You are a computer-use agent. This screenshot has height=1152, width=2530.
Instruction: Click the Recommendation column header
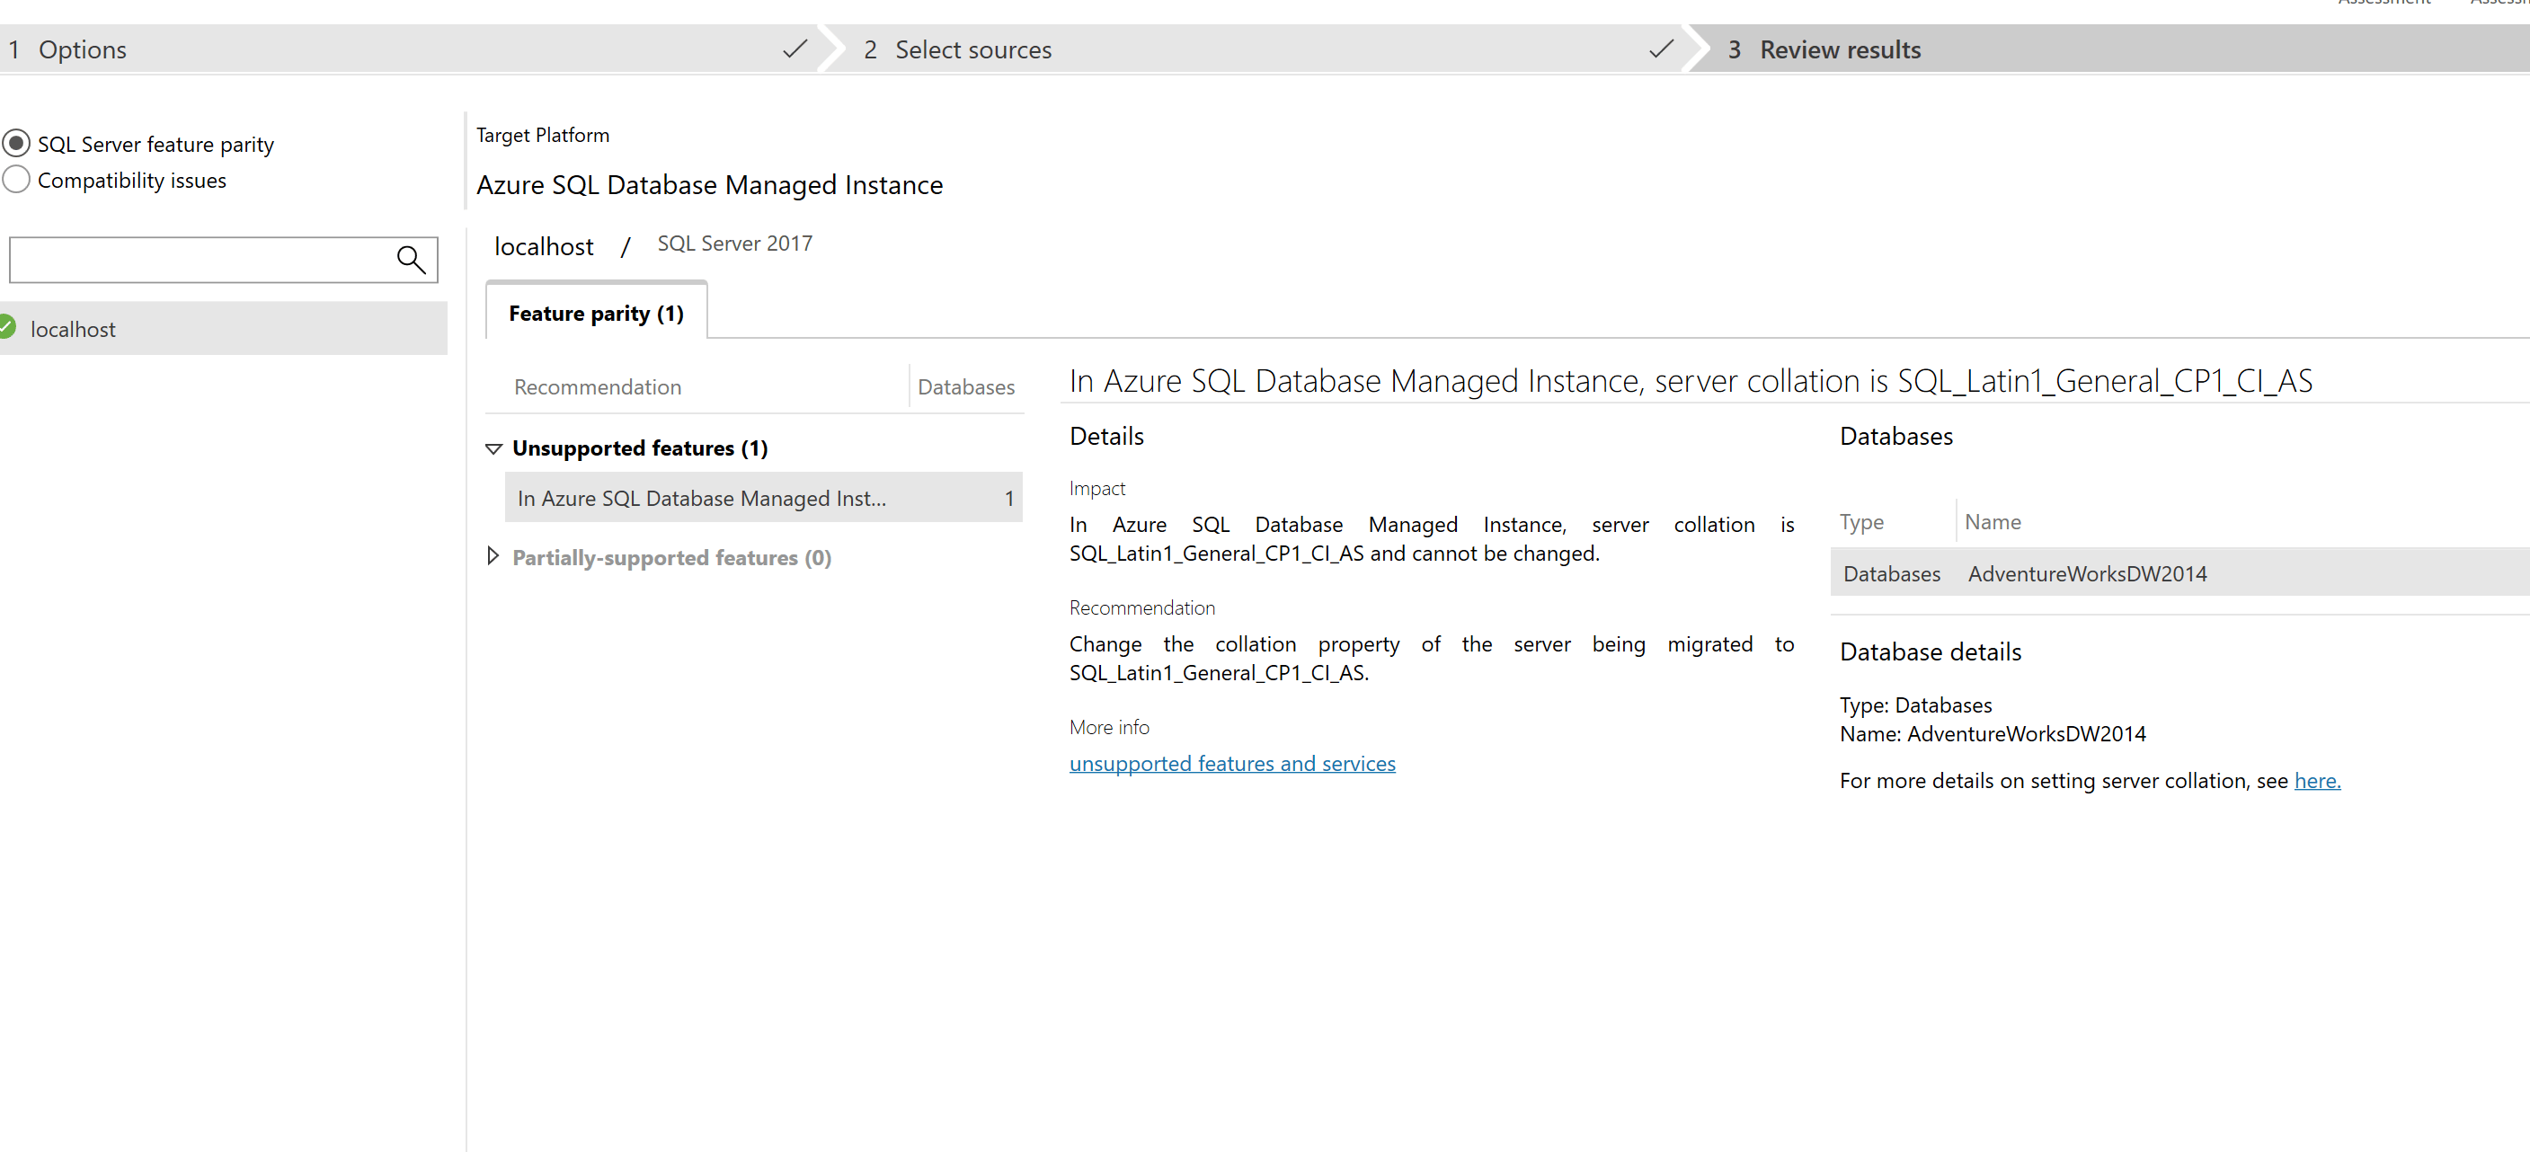[597, 387]
